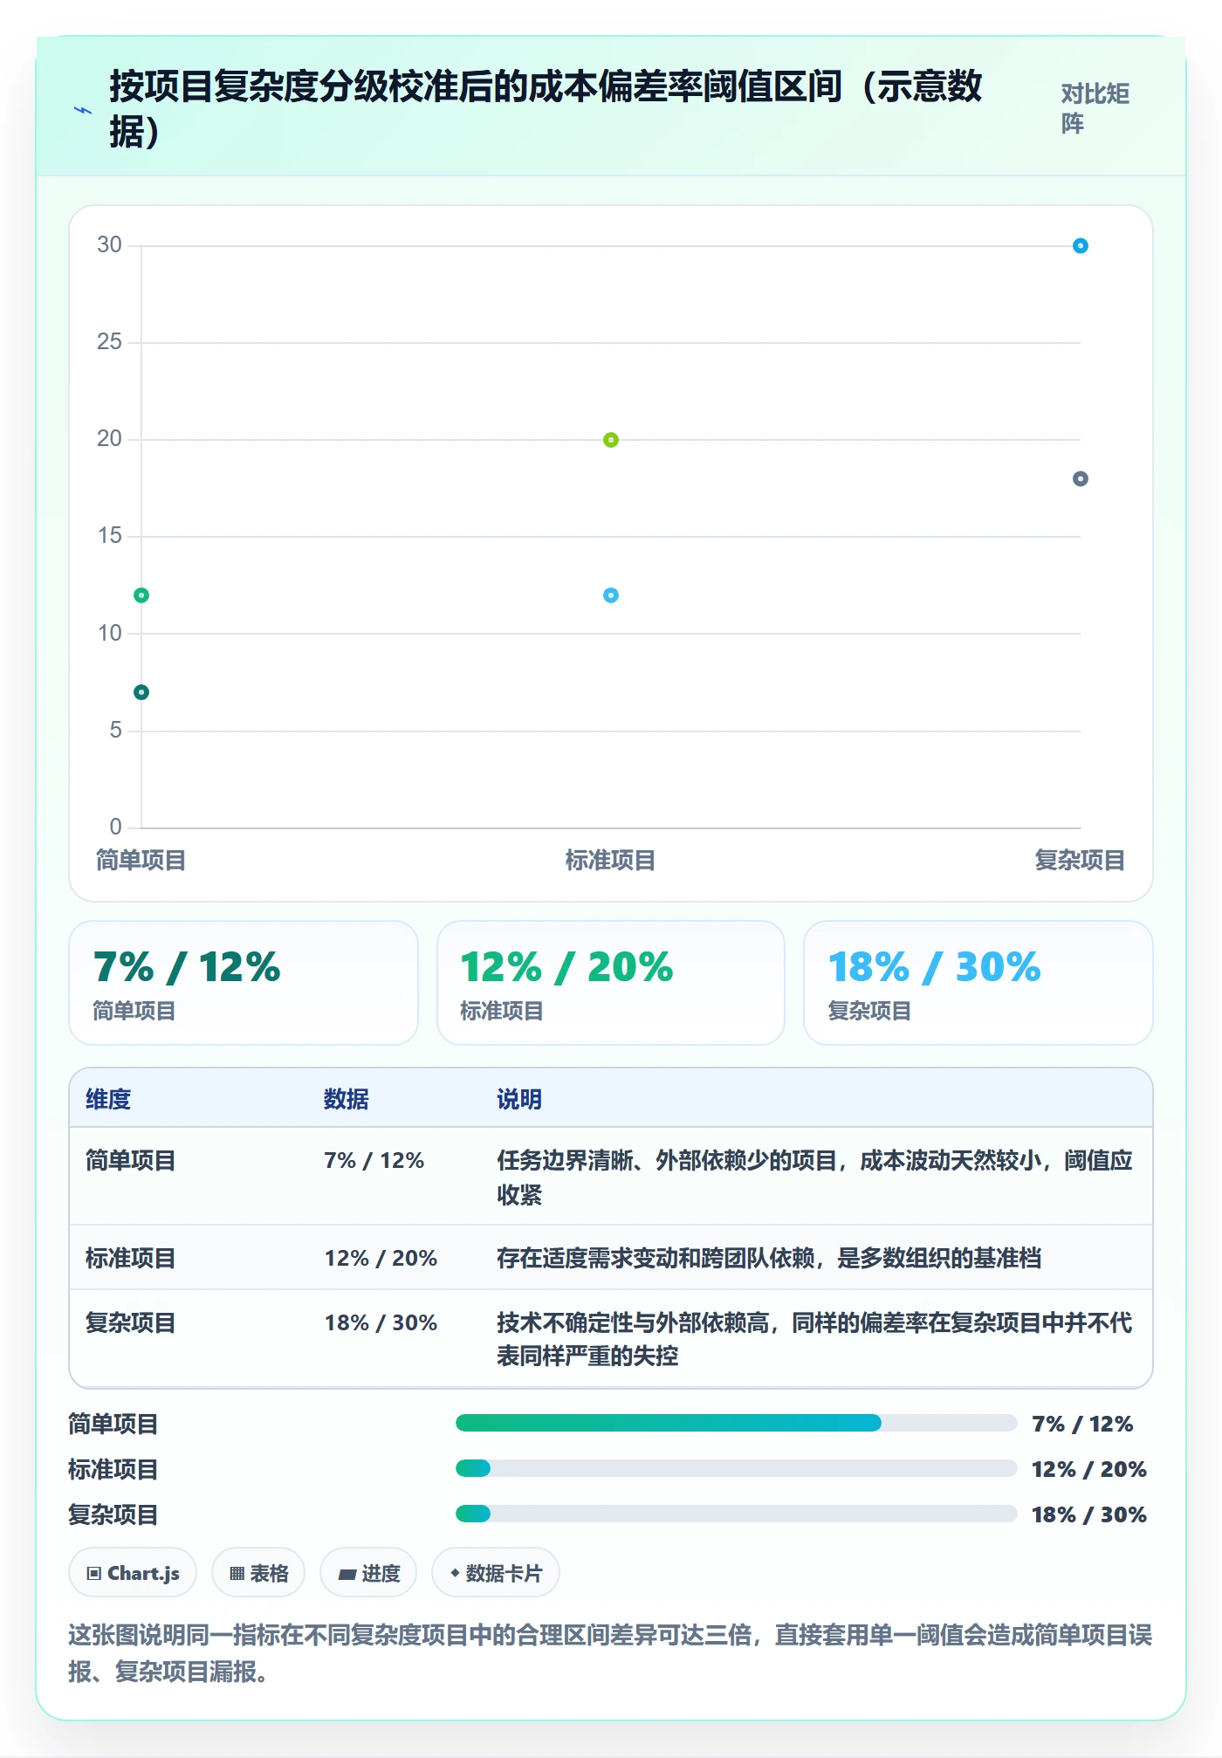Image resolution: width=1222 pixels, height=1758 pixels.
Task: Click the 标准项目 progress bar
Action: (737, 1468)
